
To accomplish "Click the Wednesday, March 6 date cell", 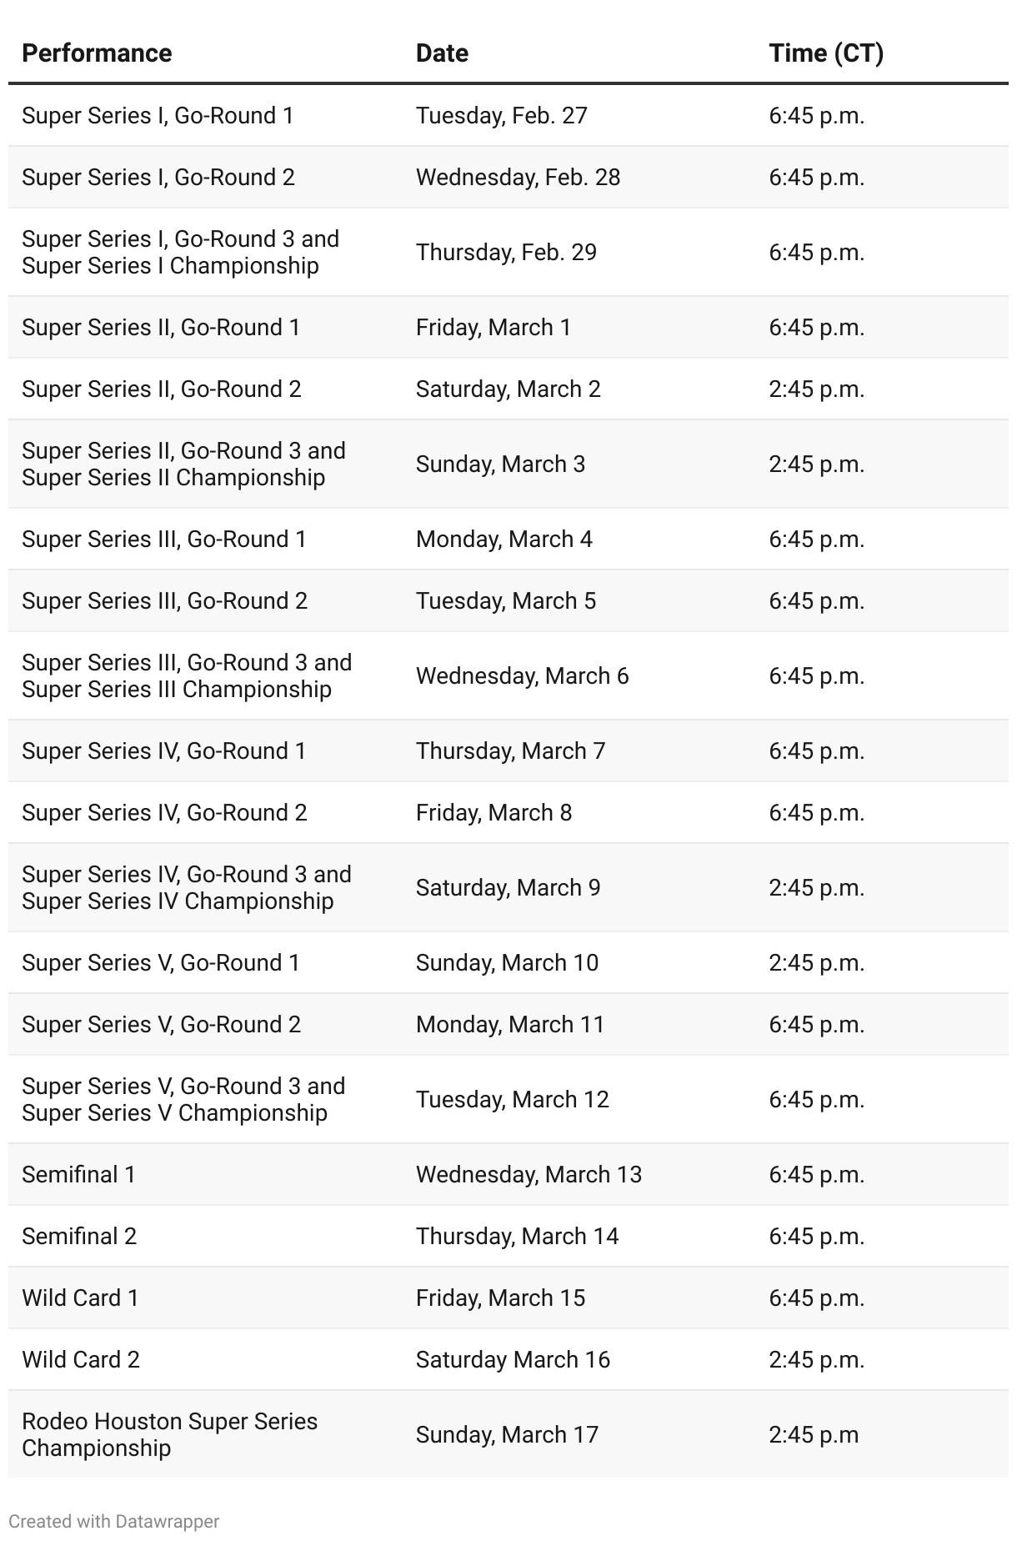I will 522,675.
